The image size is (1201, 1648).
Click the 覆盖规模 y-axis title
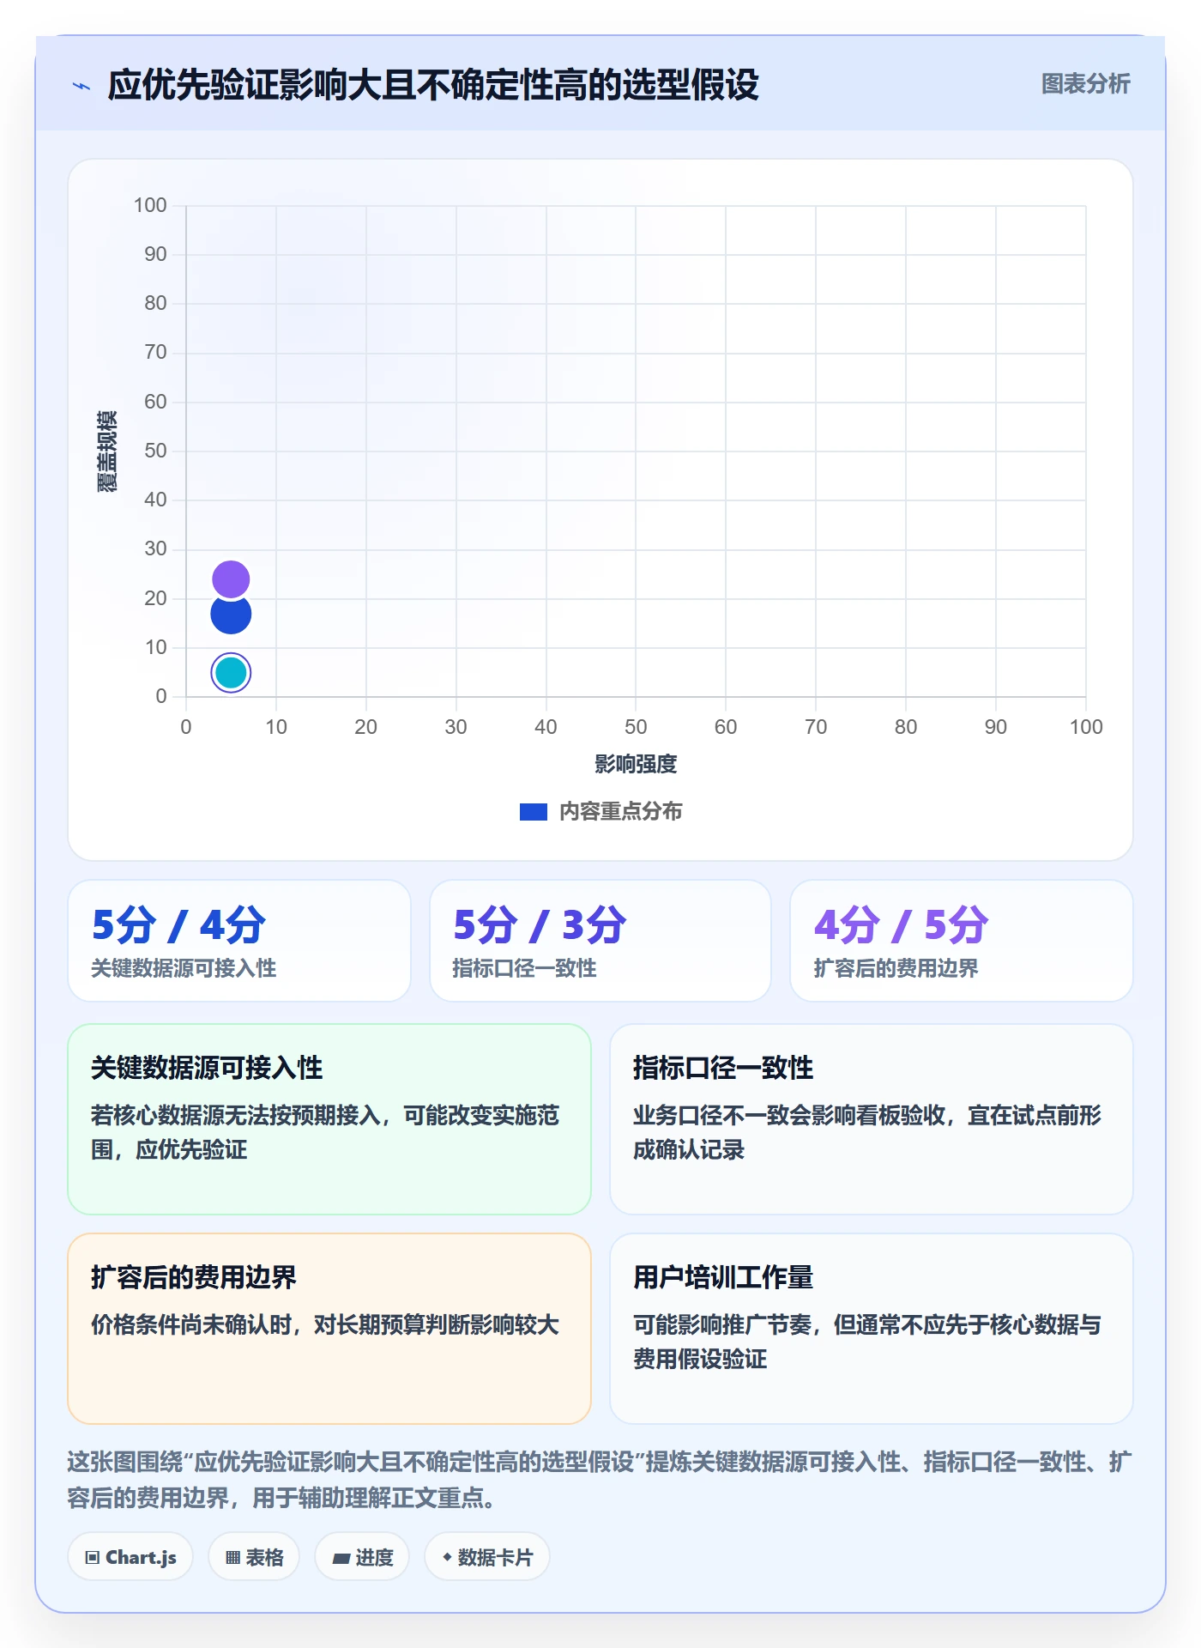[x=107, y=451]
